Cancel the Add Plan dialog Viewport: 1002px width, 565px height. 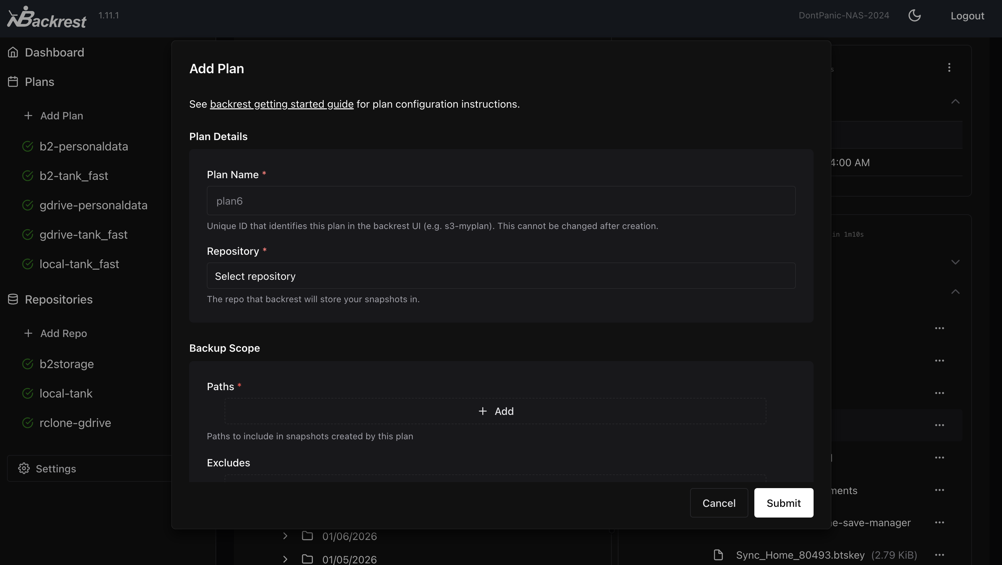[x=719, y=503]
